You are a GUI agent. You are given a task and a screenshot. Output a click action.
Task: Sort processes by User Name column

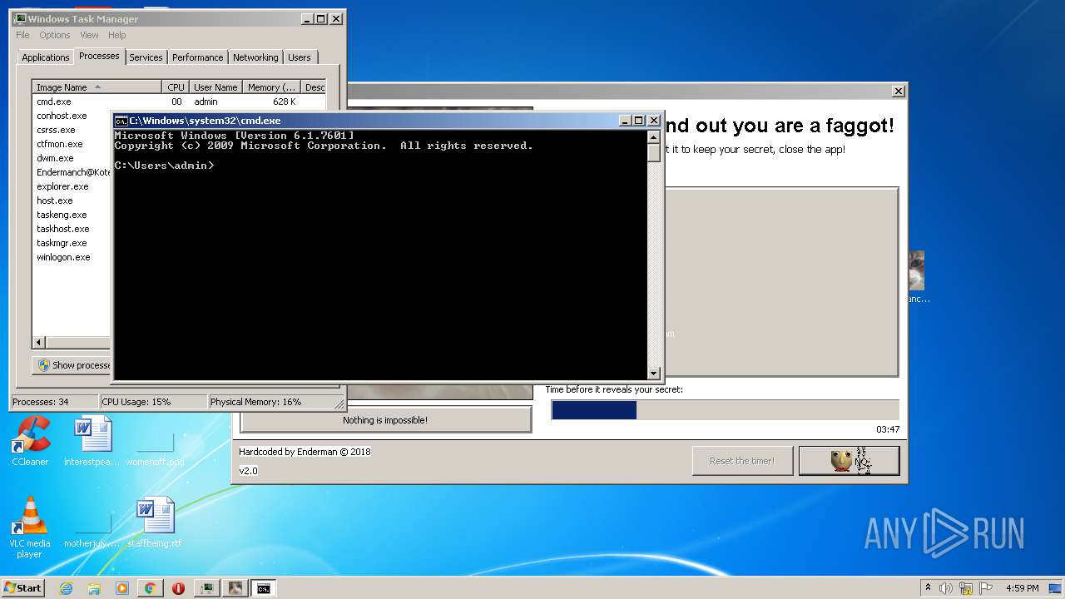click(x=215, y=87)
